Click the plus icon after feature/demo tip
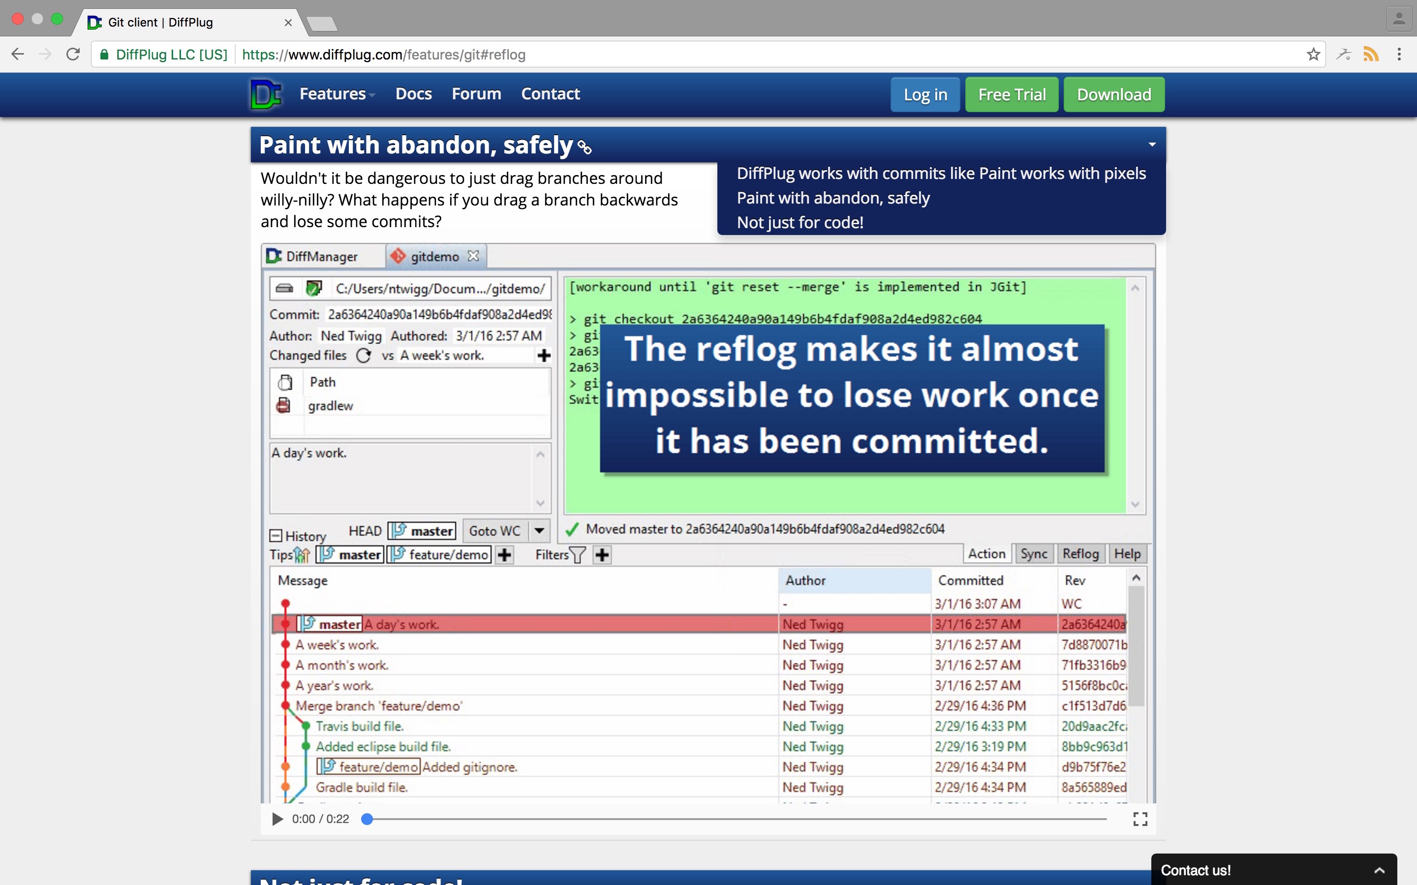 tap(505, 554)
